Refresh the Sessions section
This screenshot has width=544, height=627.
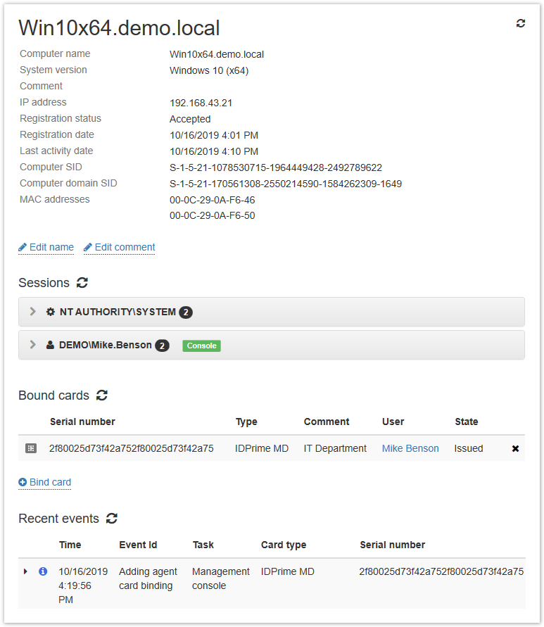coord(82,283)
